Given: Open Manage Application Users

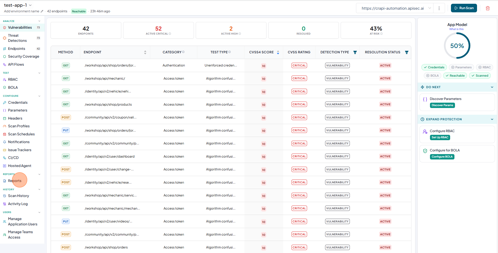Looking at the screenshot, I should coord(22,221).
